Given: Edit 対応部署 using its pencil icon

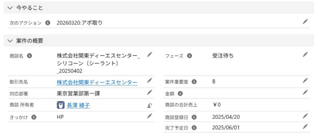Looking at the screenshot, I should (150, 92).
